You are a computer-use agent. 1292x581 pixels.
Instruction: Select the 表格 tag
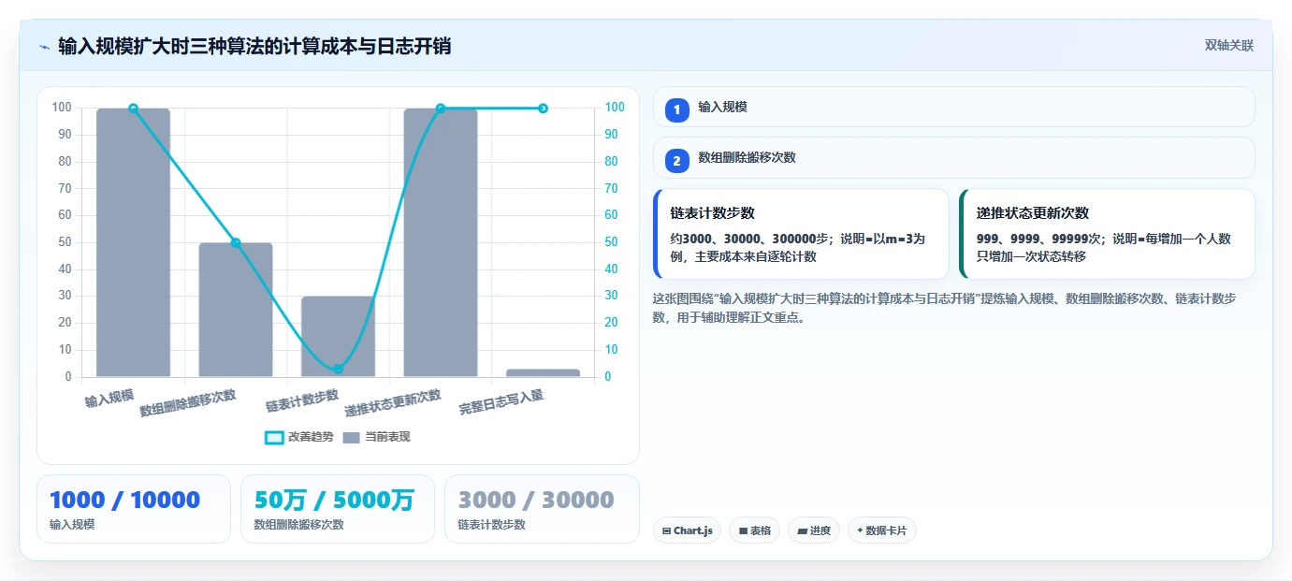pyautogui.click(x=754, y=530)
